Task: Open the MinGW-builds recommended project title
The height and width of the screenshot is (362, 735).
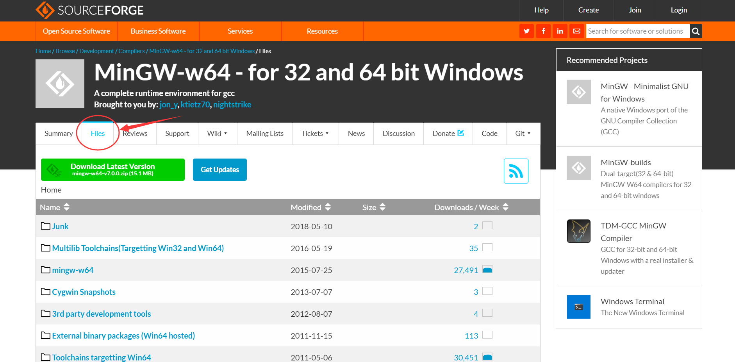Action: pos(626,162)
